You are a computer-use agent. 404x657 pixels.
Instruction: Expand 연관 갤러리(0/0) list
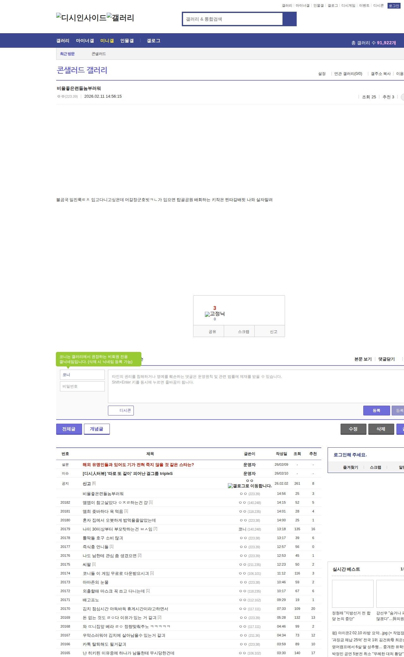348,74
